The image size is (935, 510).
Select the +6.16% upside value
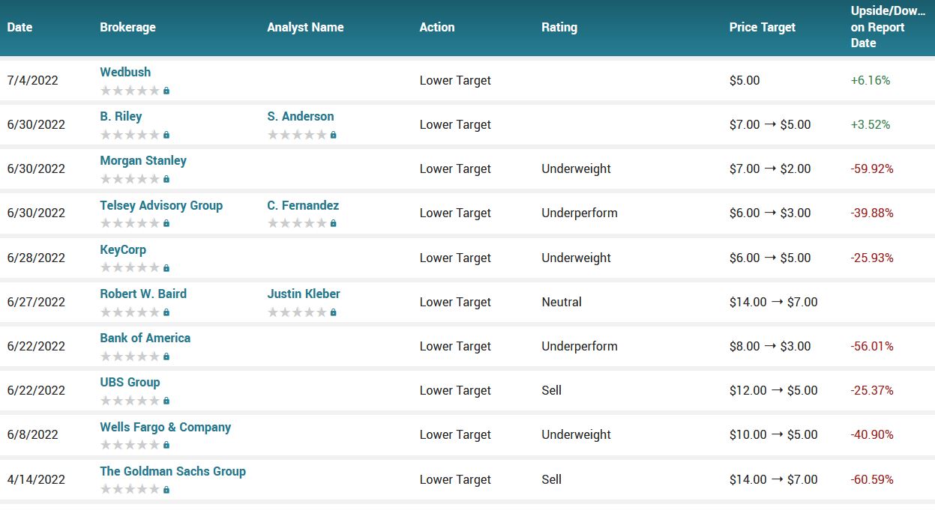(x=871, y=80)
